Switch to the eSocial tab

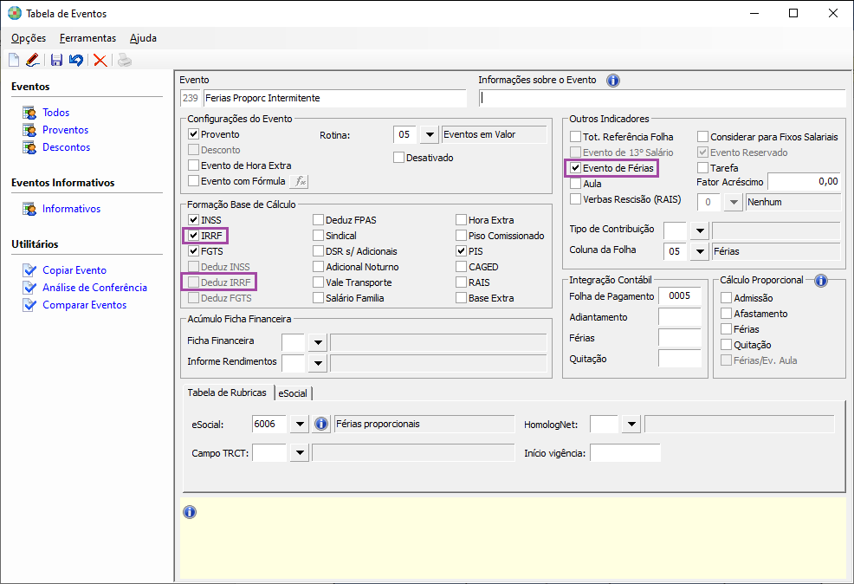293,393
